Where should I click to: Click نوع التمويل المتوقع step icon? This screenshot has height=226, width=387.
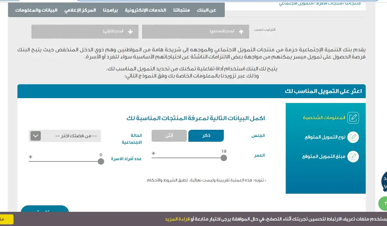coord(353,137)
